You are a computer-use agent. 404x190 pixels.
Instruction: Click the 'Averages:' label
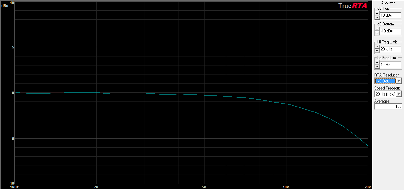382,101
